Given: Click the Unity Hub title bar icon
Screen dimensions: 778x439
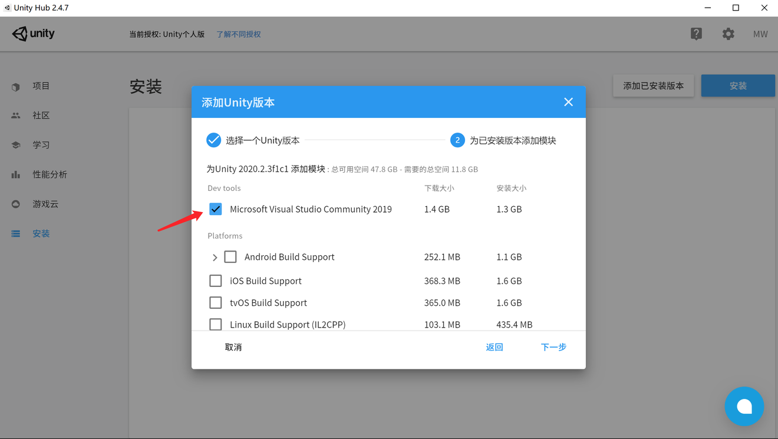Looking at the screenshot, I should click(8, 8).
